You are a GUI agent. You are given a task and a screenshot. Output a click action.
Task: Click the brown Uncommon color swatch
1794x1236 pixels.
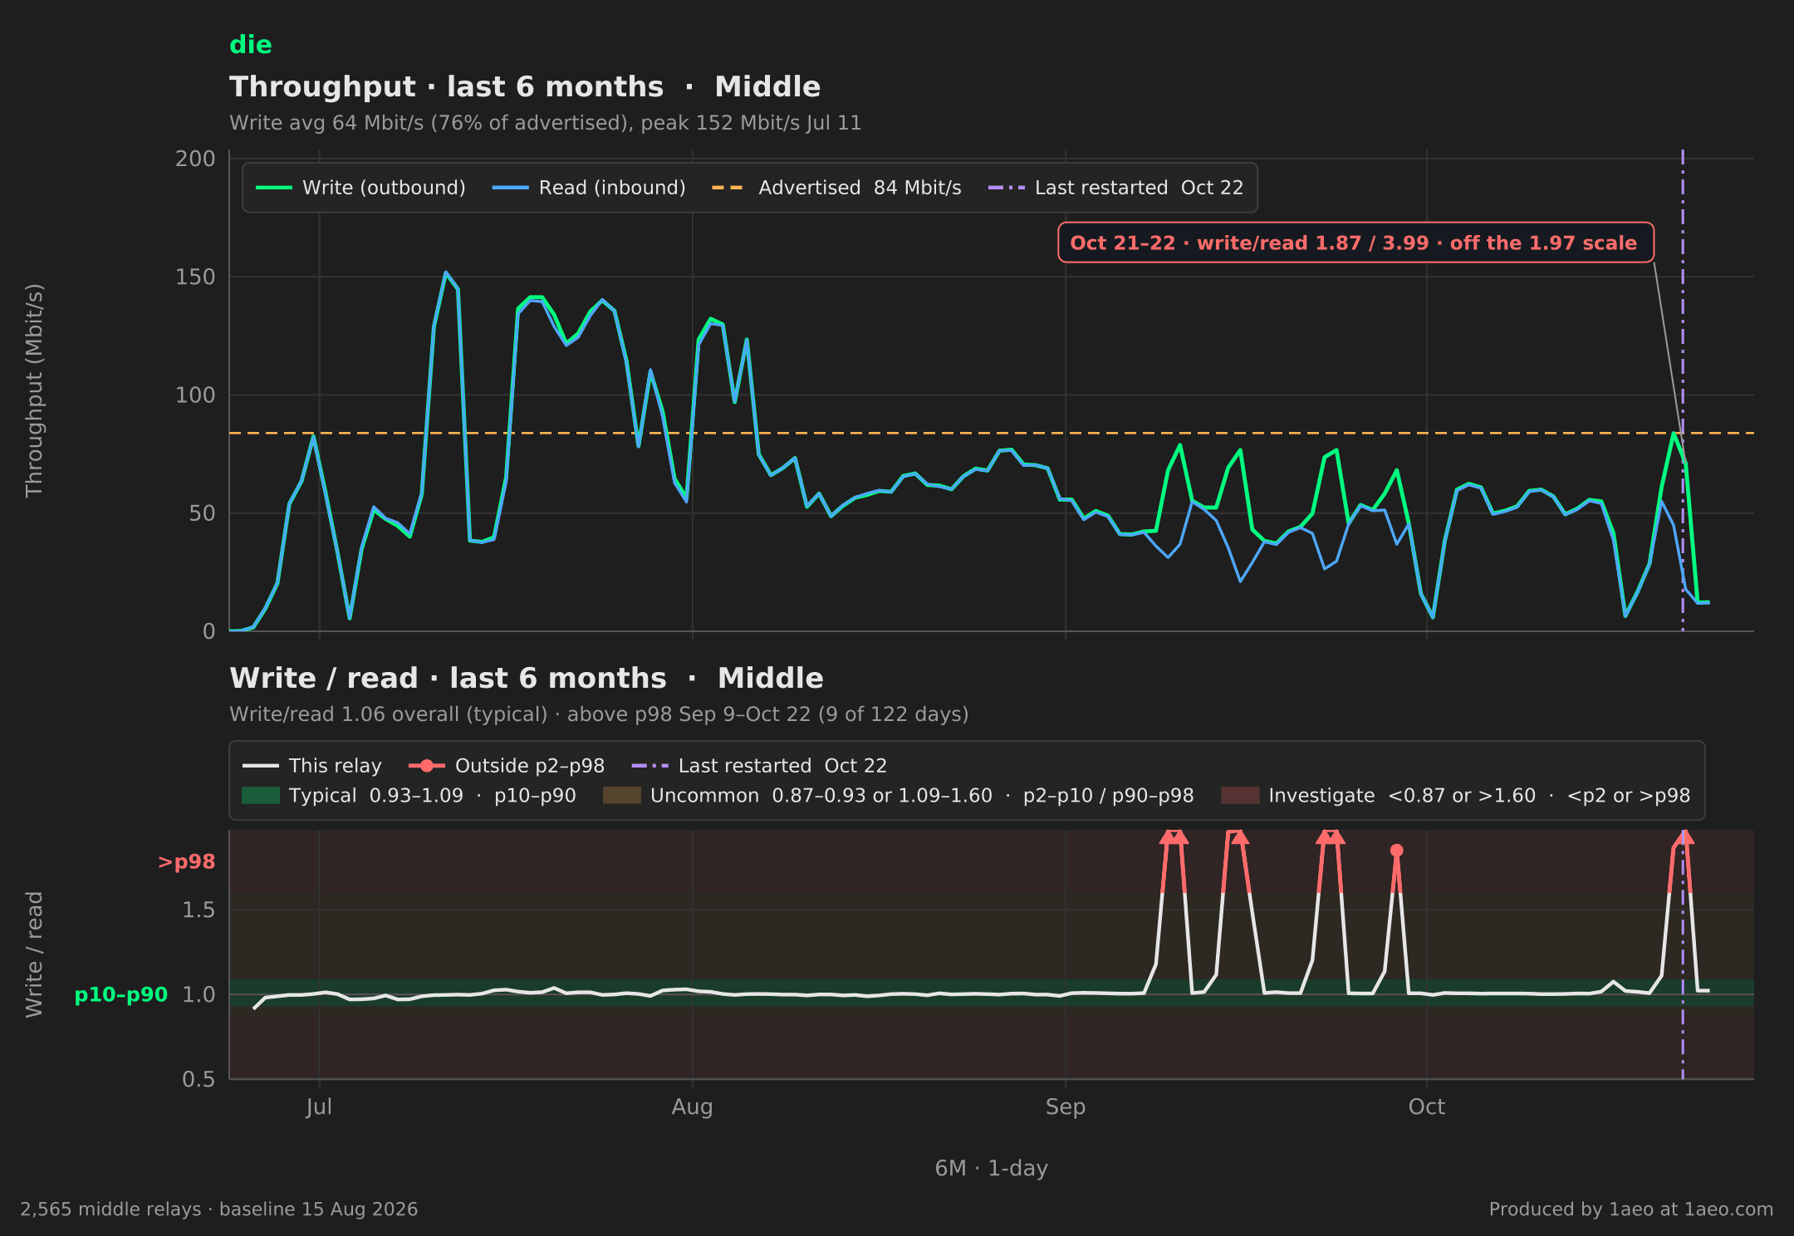point(622,796)
